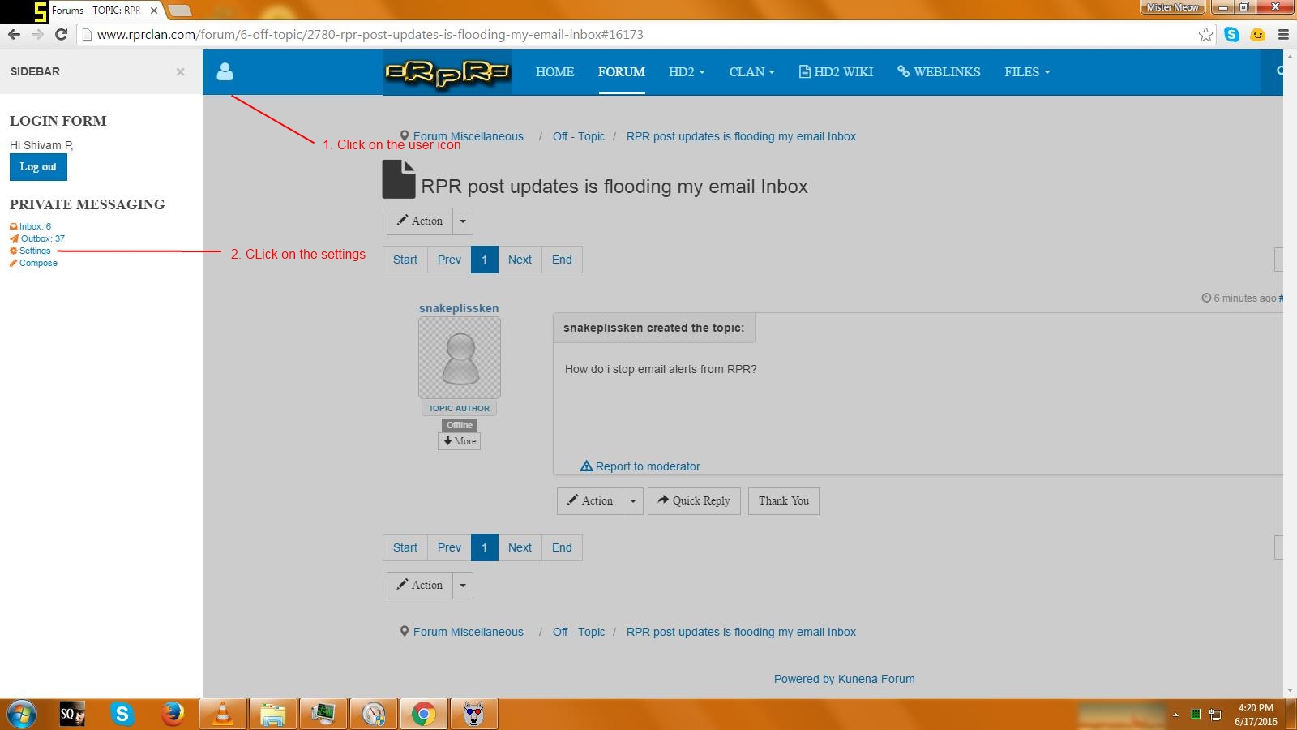Click the user icon in blue header
Viewport: 1297px width, 730px height.
(225, 72)
